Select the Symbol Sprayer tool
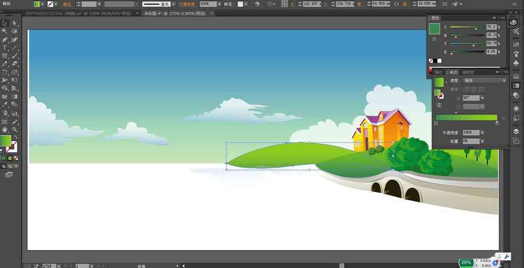 pos(5,113)
